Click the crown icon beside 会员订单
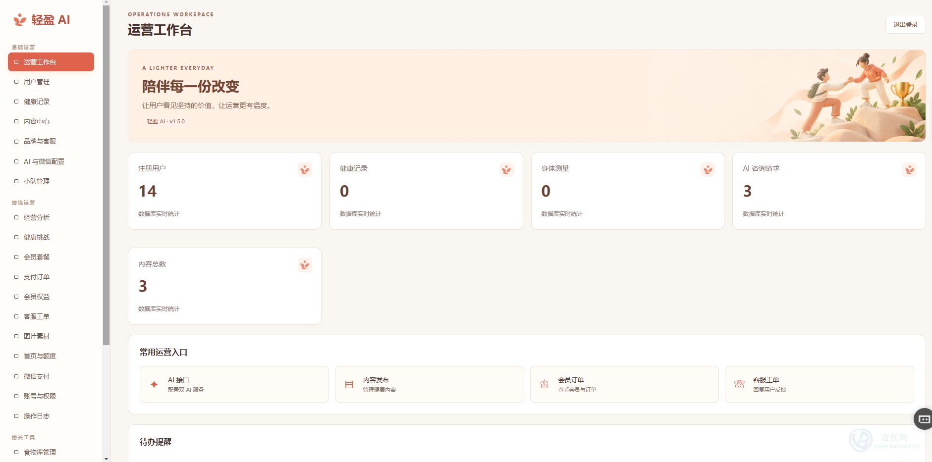Image resolution: width=932 pixels, height=462 pixels. click(545, 384)
